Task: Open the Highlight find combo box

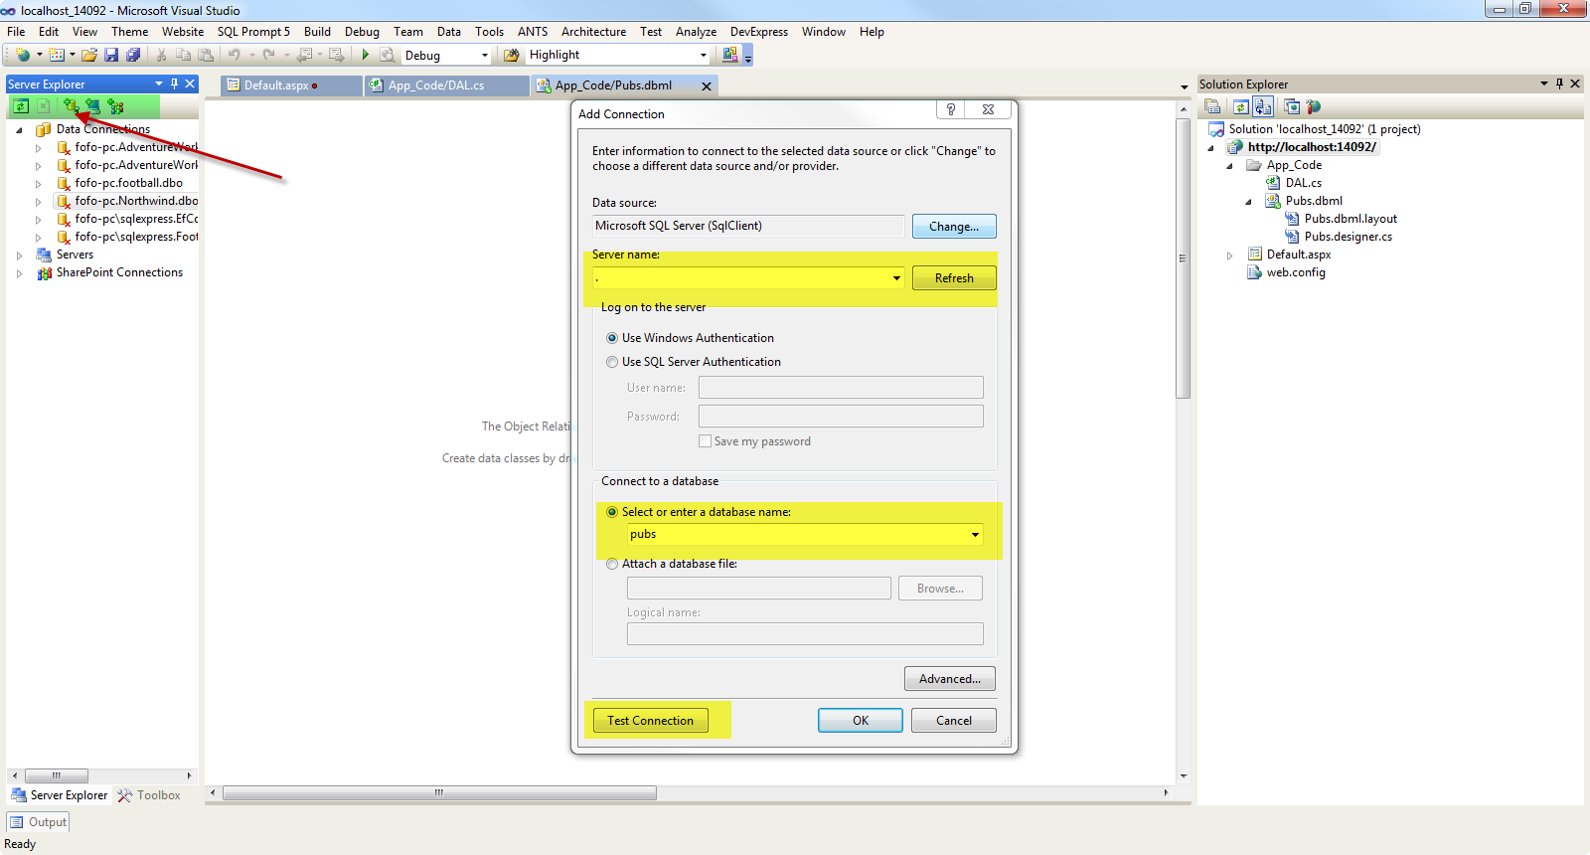Action: pyautogui.click(x=704, y=56)
